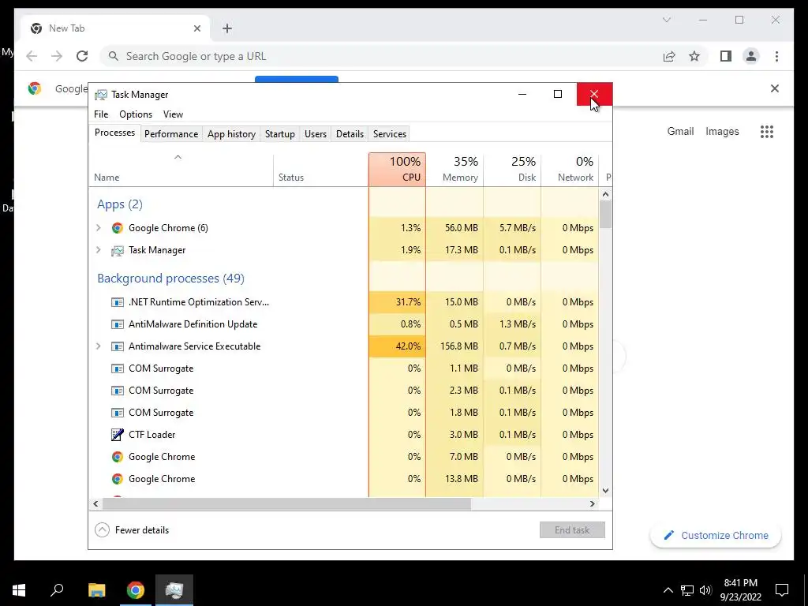This screenshot has height=606, width=808.
Task: Open volume tray icon
Action: 705,590
